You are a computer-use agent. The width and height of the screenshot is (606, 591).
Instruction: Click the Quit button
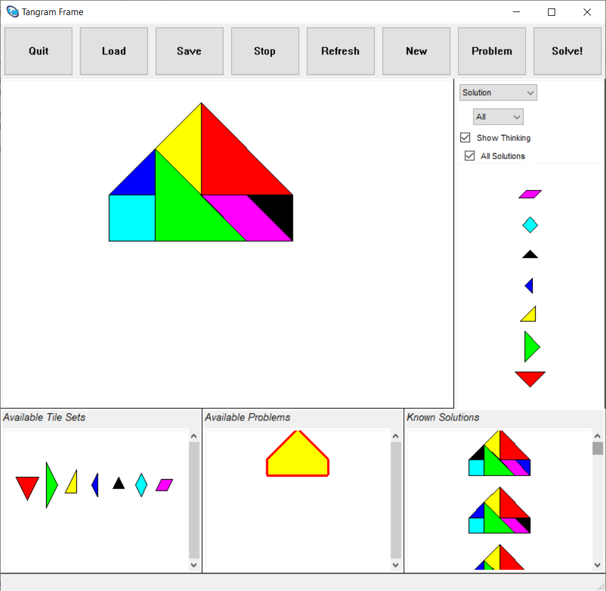[x=38, y=51]
